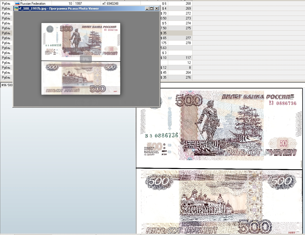Select the '$ 35' cell in the 276 row
The image size is (305, 235).
[x=164, y=78]
